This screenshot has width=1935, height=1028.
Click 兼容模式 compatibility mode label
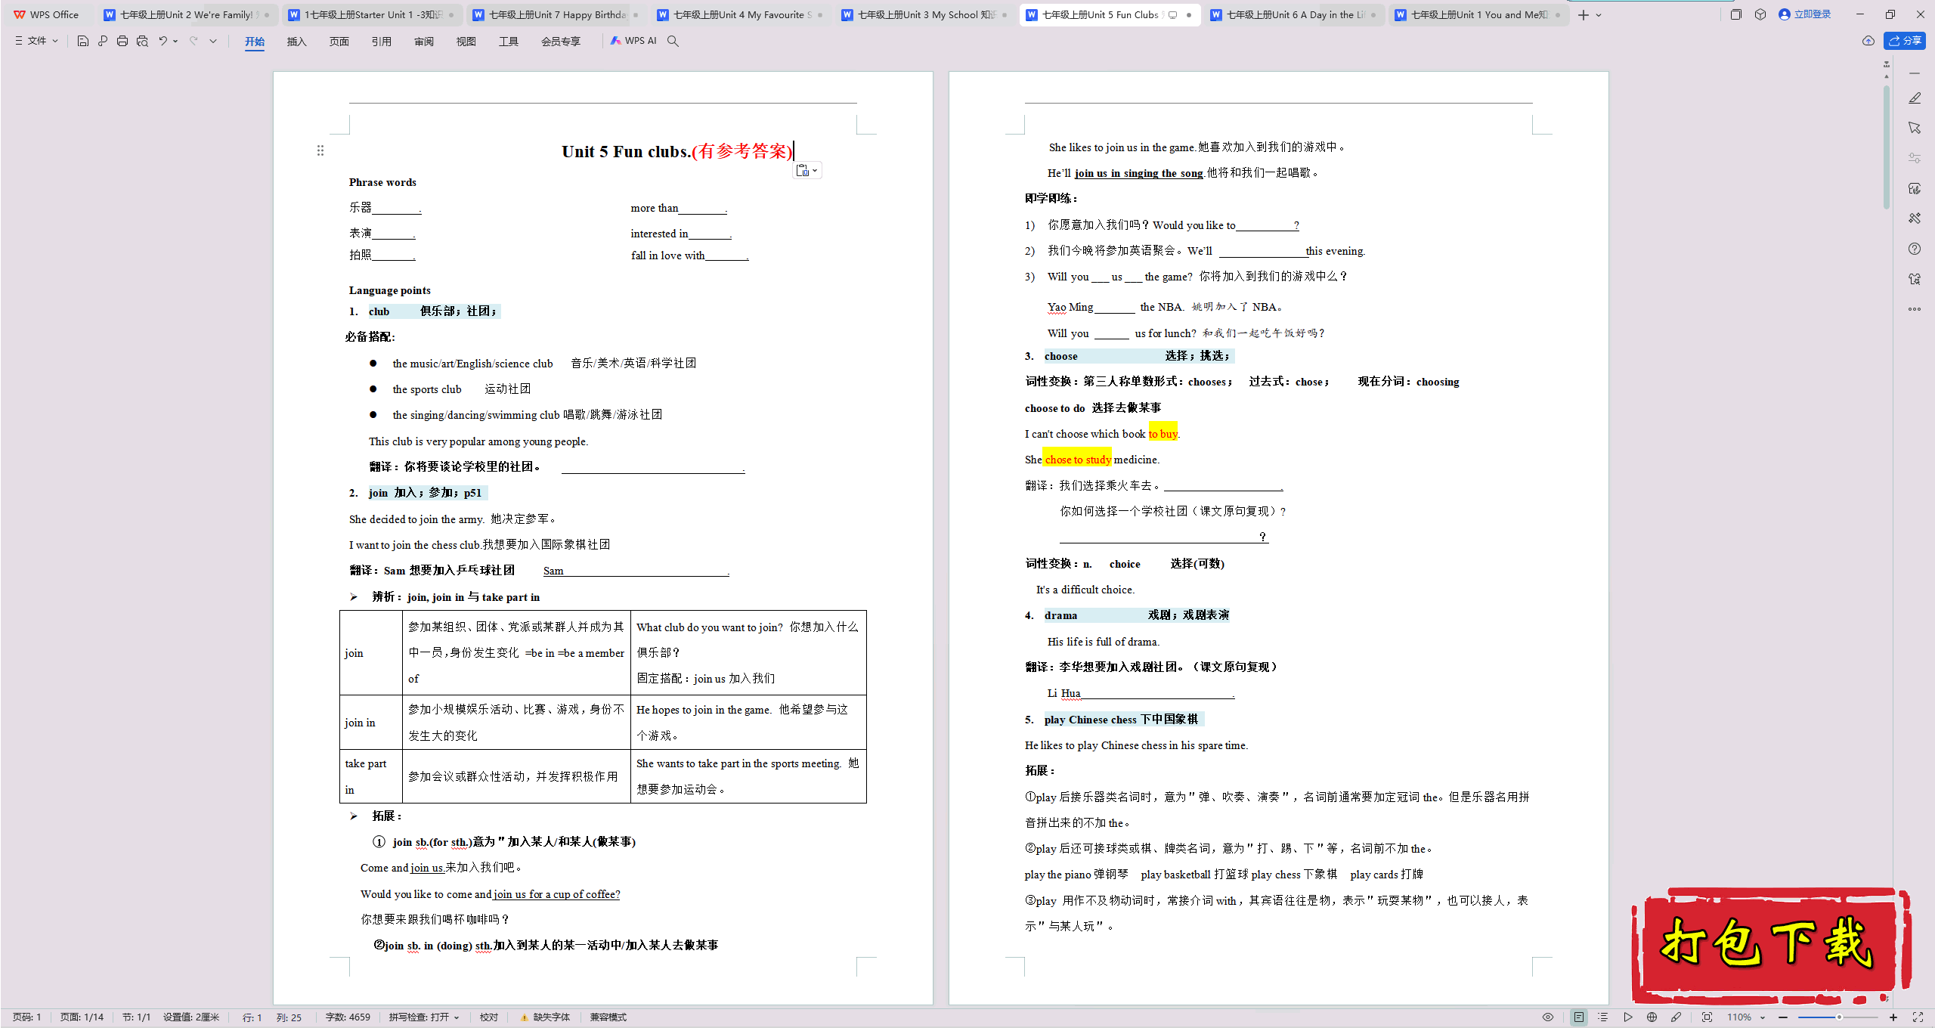(x=608, y=1017)
